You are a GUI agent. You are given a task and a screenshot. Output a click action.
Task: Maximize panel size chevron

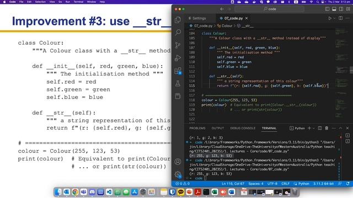pos(340,128)
